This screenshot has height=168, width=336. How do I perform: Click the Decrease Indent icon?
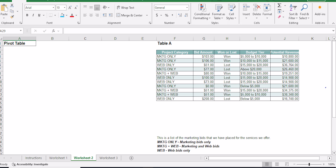pos(105,15)
